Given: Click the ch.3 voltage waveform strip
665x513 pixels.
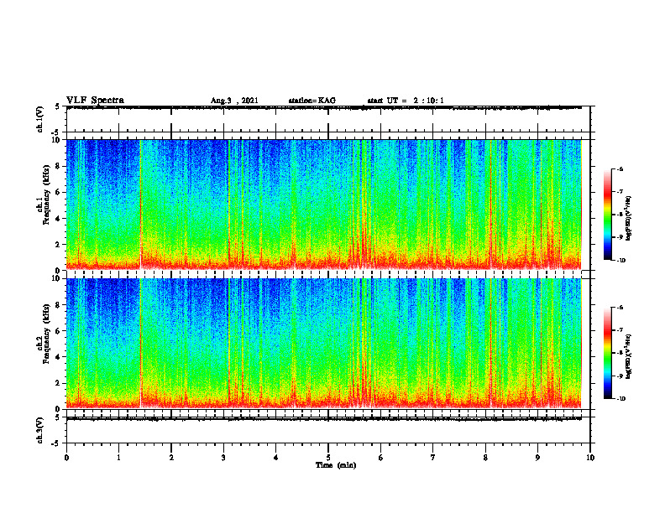Looking at the screenshot, I should tap(328, 430).
